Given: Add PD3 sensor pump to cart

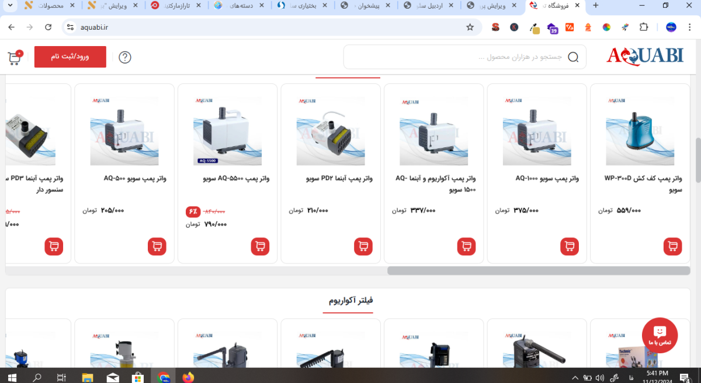Looking at the screenshot, I should [54, 247].
